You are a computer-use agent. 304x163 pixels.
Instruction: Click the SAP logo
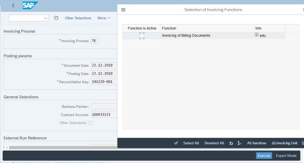coord(30,5)
